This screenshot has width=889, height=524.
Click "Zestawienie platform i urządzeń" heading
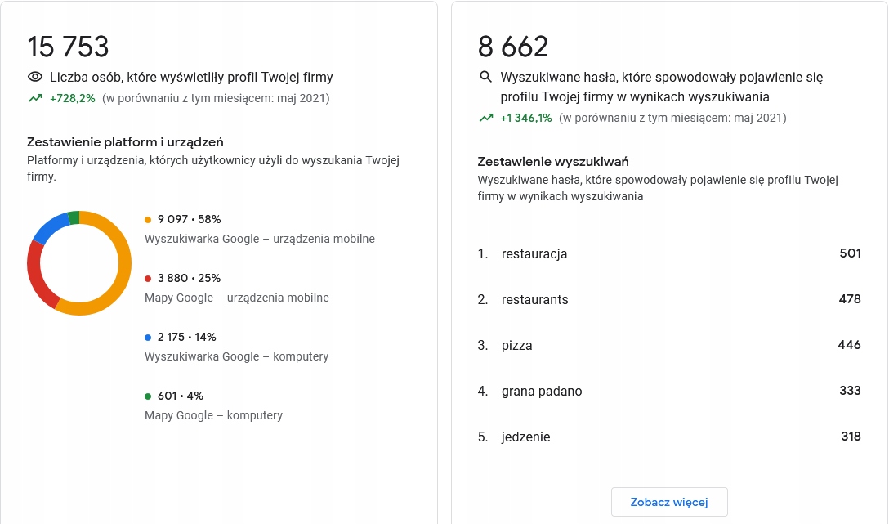tap(125, 142)
